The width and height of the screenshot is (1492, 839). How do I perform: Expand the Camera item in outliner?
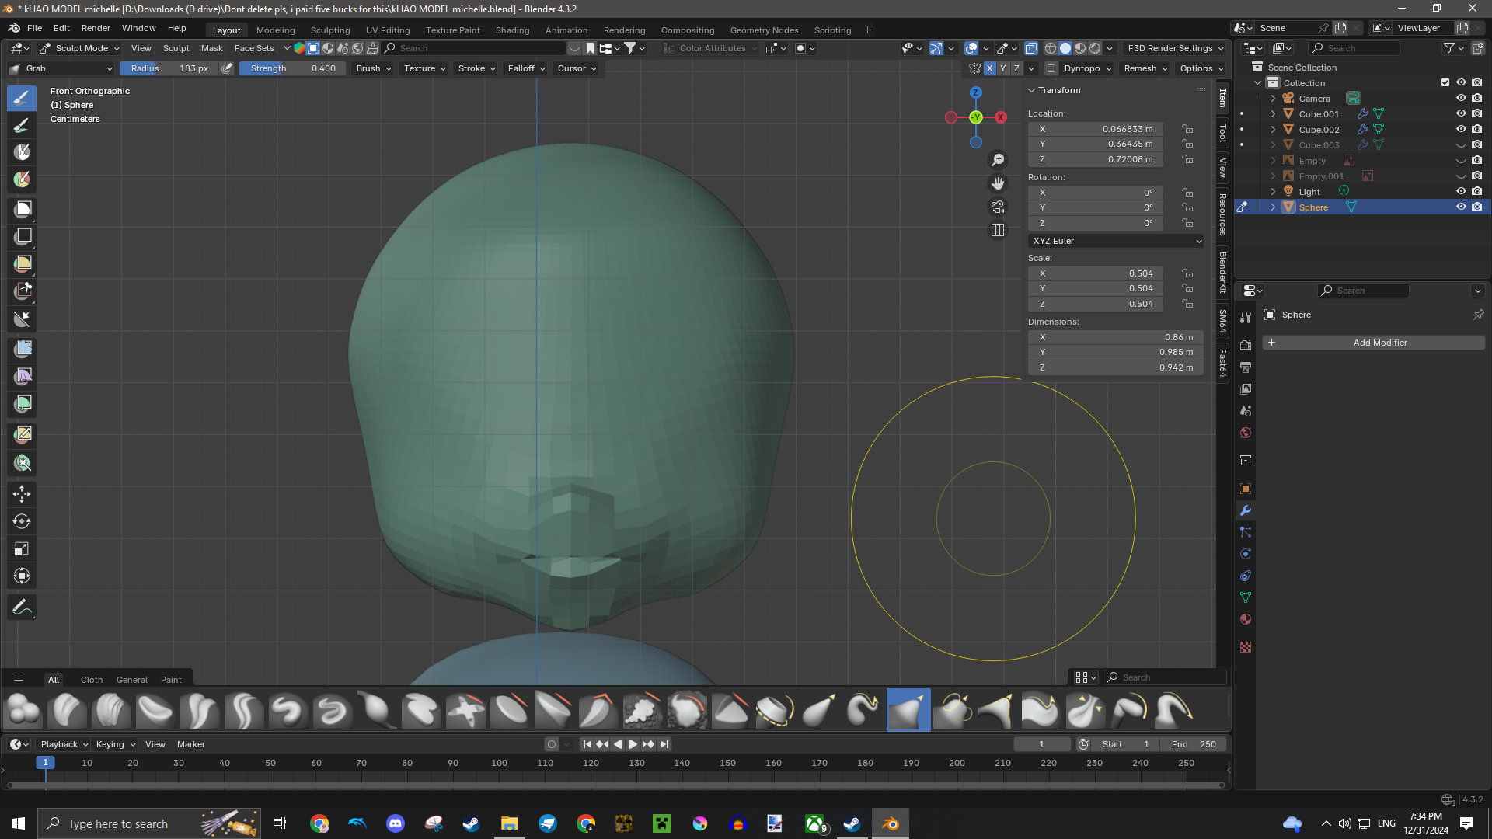point(1273,99)
